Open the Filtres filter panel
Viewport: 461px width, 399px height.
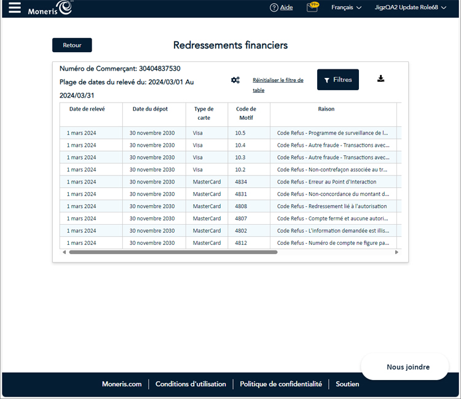point(338,80)
